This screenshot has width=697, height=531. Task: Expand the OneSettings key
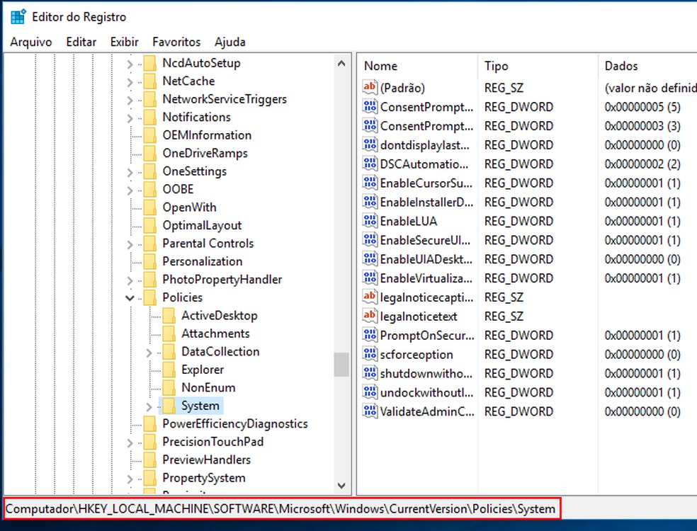[x=130, y=173]
